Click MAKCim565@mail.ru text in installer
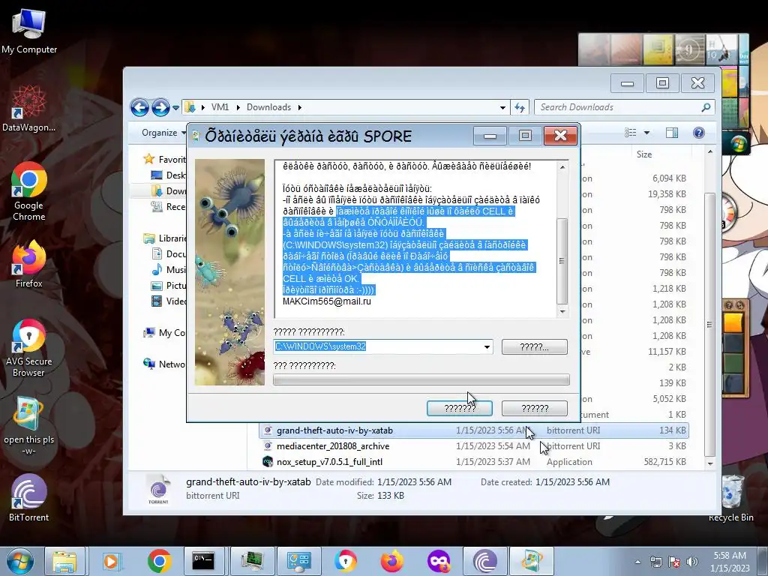Image resolution: width=768 pixels, height=576 pixels. pyautogui.click(x=327, y=301)
